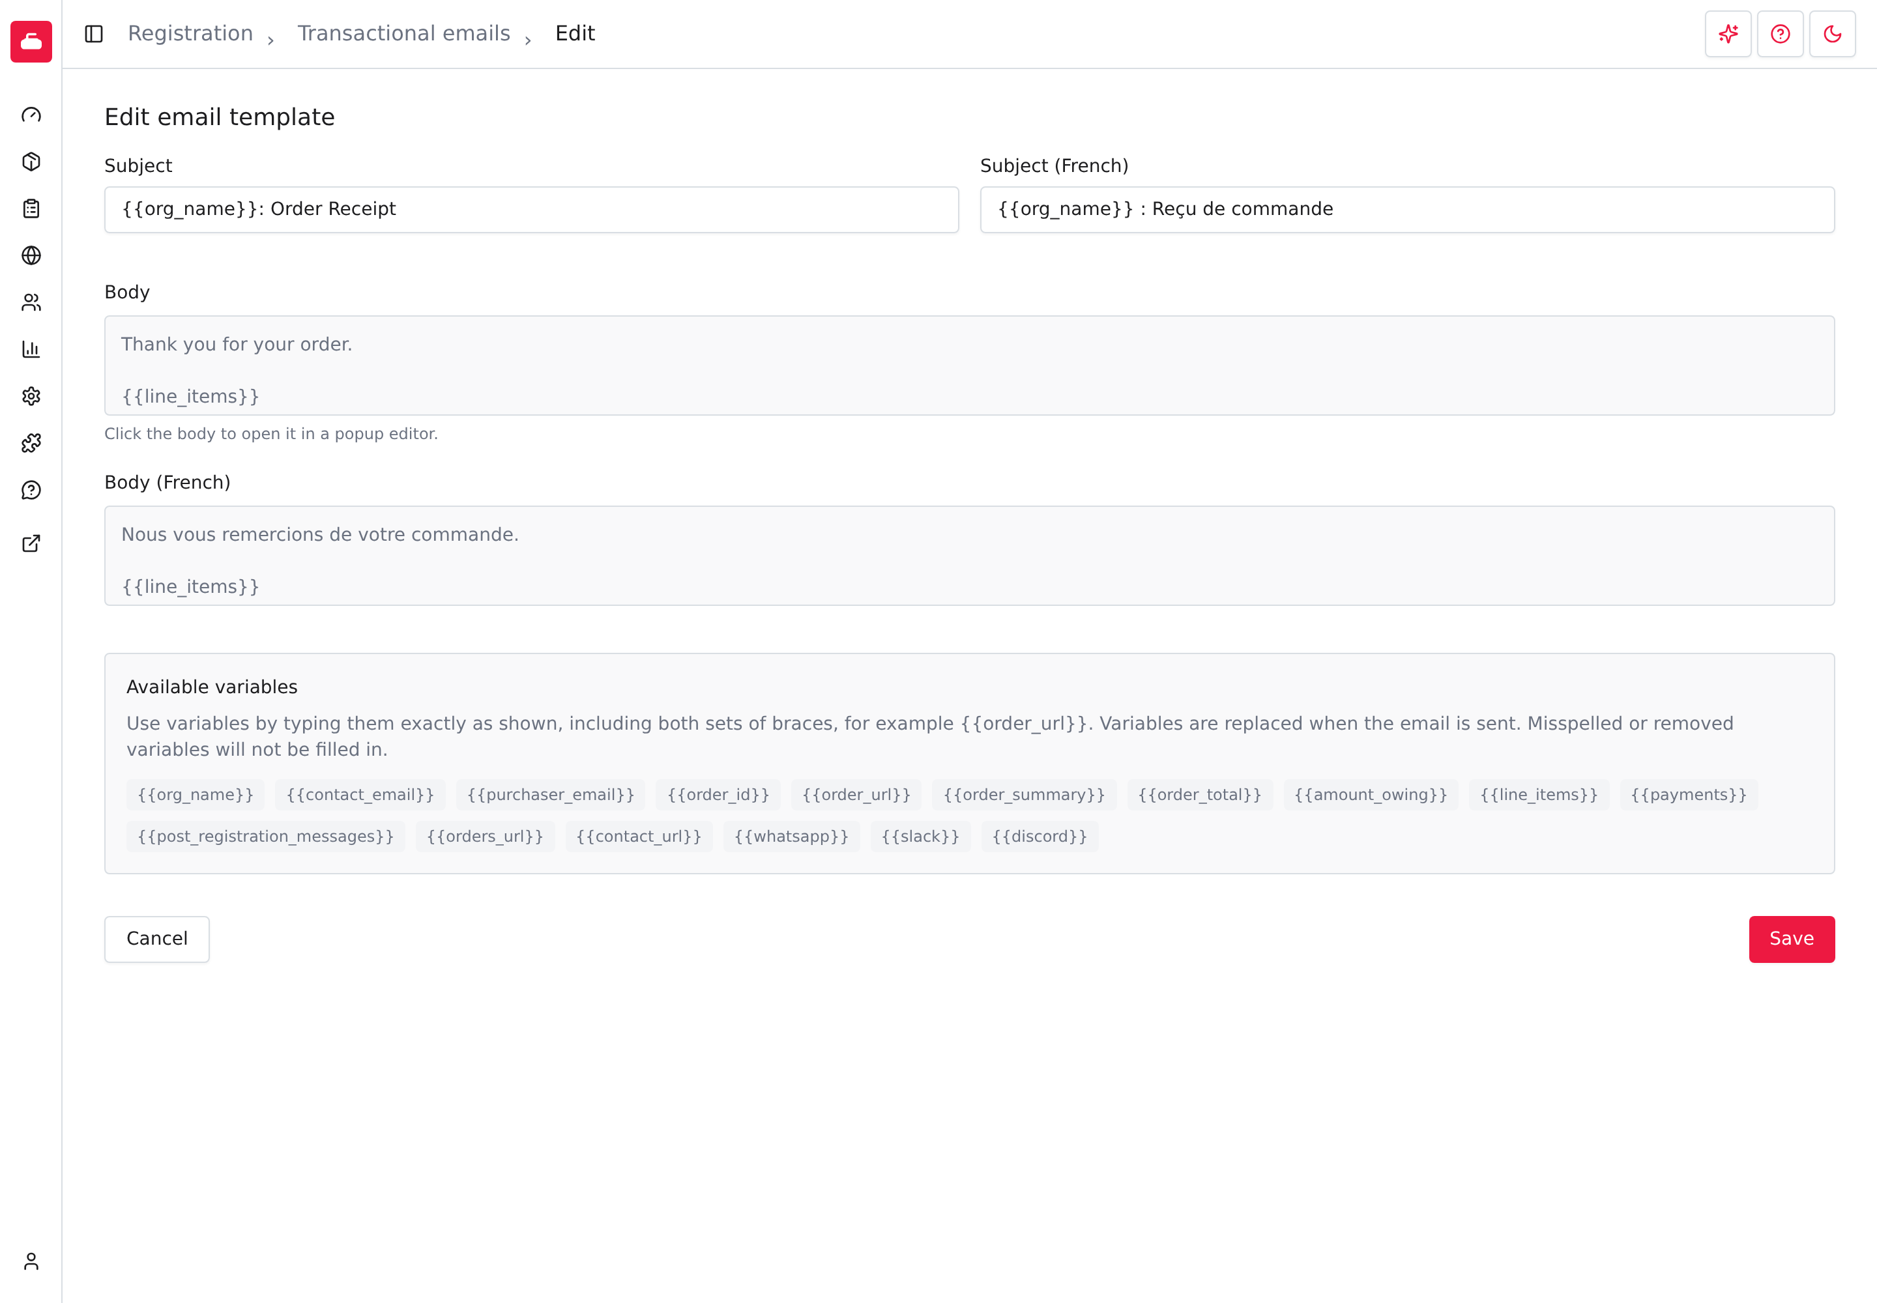Click the popup editor hint text

(x=271, y=433)
